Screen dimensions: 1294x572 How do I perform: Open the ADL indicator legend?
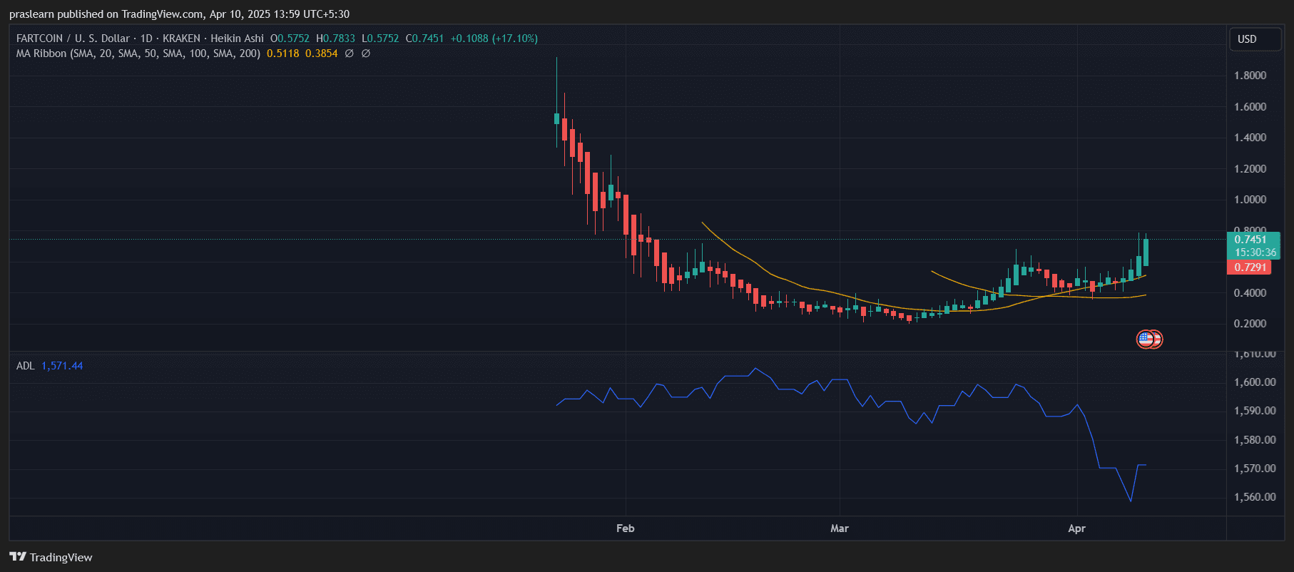point(25,366)
